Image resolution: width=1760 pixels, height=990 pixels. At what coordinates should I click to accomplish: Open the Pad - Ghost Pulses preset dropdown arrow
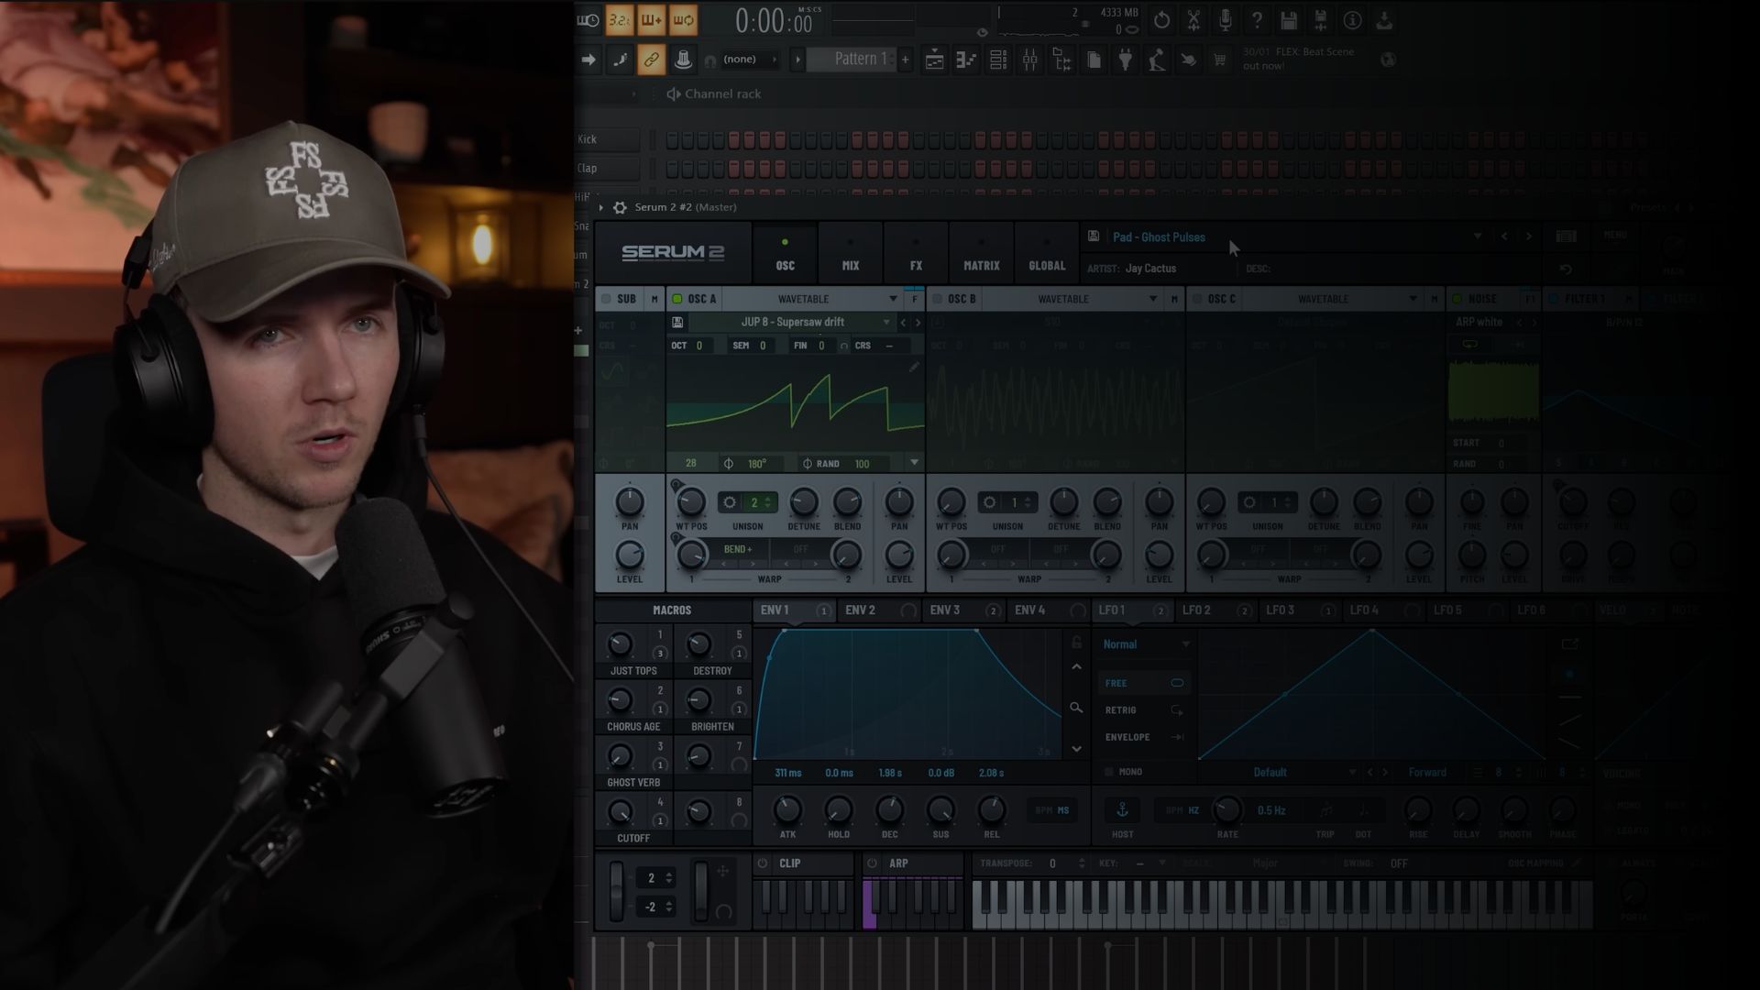1477,236
